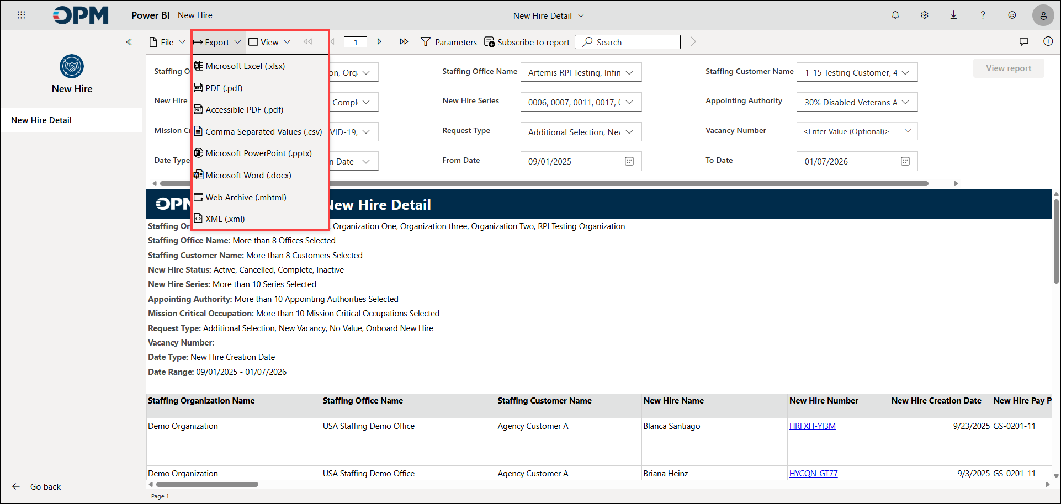Click the New Hire breadcrumb in header
This screenshot has width=1061, height=504.
click(195, 15)
